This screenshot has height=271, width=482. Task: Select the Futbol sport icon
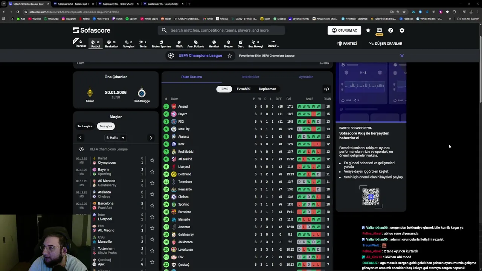pos(96,44)
